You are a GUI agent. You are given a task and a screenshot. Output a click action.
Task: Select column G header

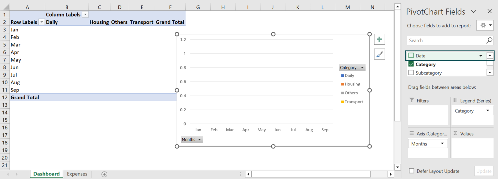tap(198, 7)
